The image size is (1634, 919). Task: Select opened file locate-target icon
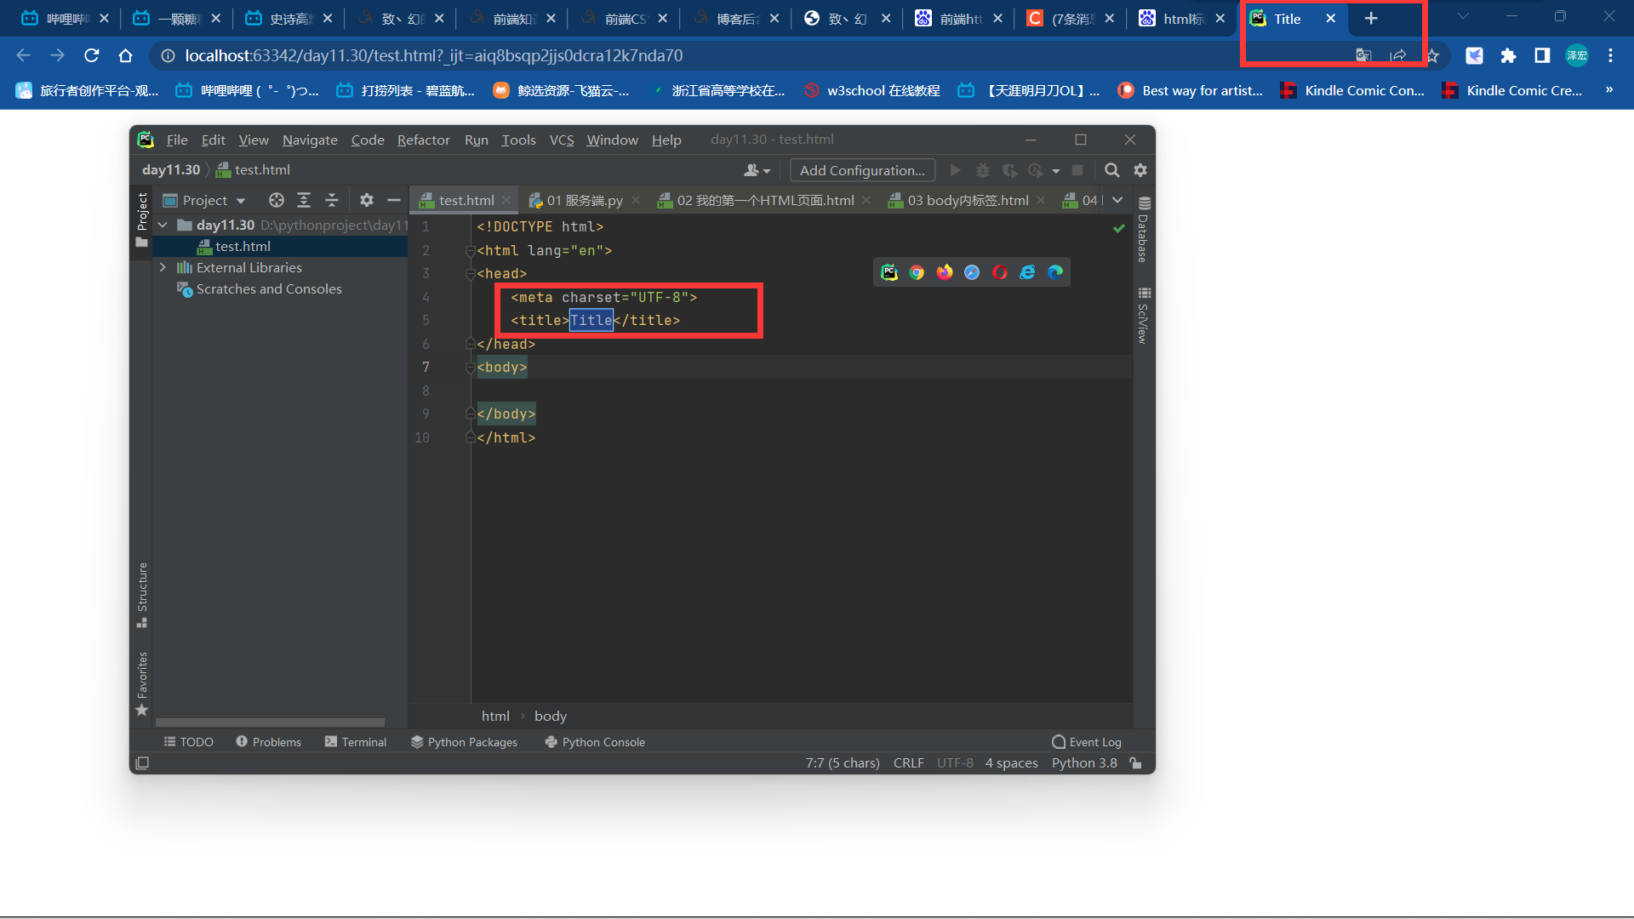276,200
